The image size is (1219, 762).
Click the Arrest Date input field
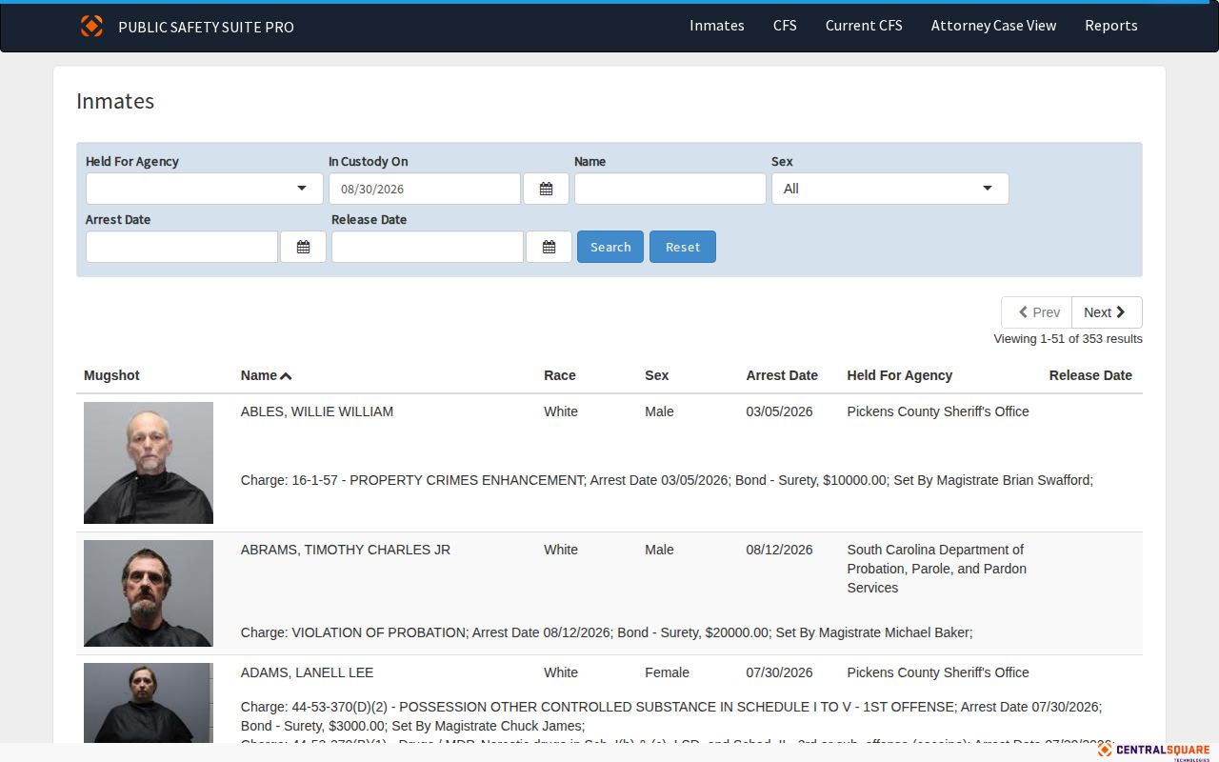point(182,247)
